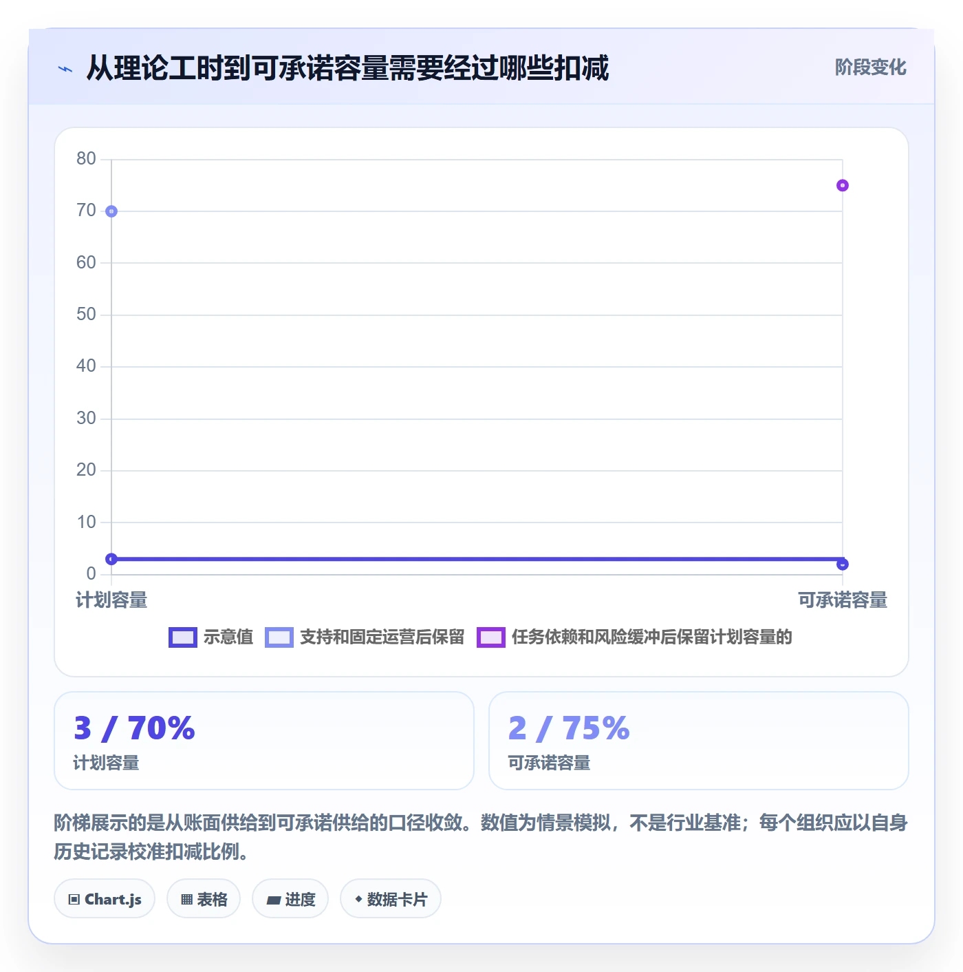
Task: Open the 2 / 75% 可承诺容量 card
Action: pyautogui.click(x=698, y=741)
